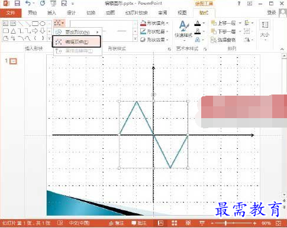Open ribbon display options icon
Viewport: 287px width, 228px height.
250,4
